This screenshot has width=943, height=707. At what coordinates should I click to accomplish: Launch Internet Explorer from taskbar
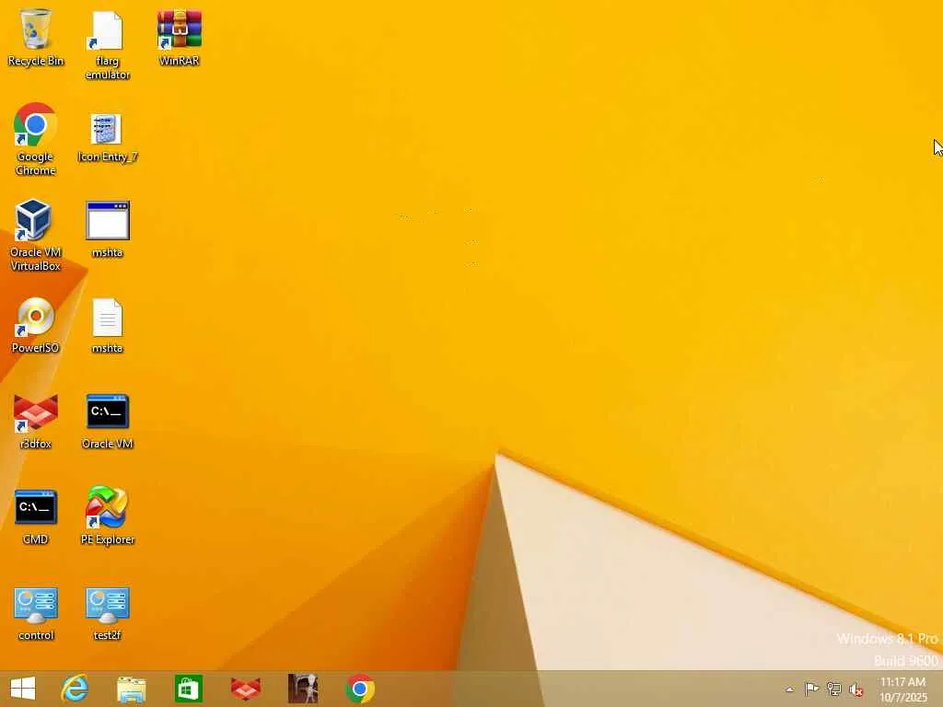pos(76,689)
